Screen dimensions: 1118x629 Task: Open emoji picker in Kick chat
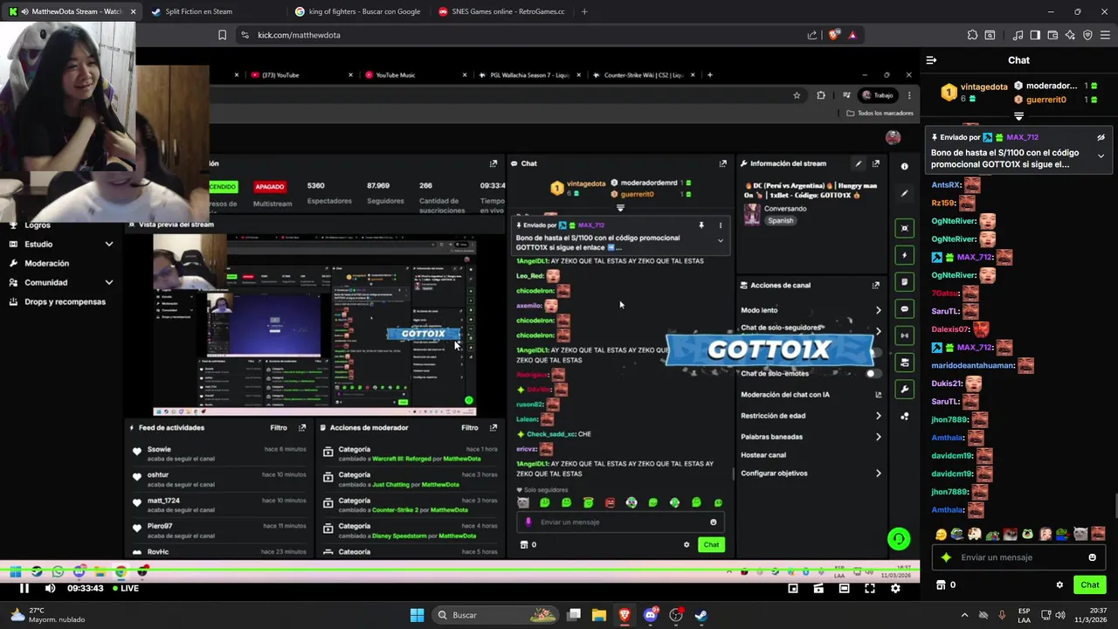1092,557
